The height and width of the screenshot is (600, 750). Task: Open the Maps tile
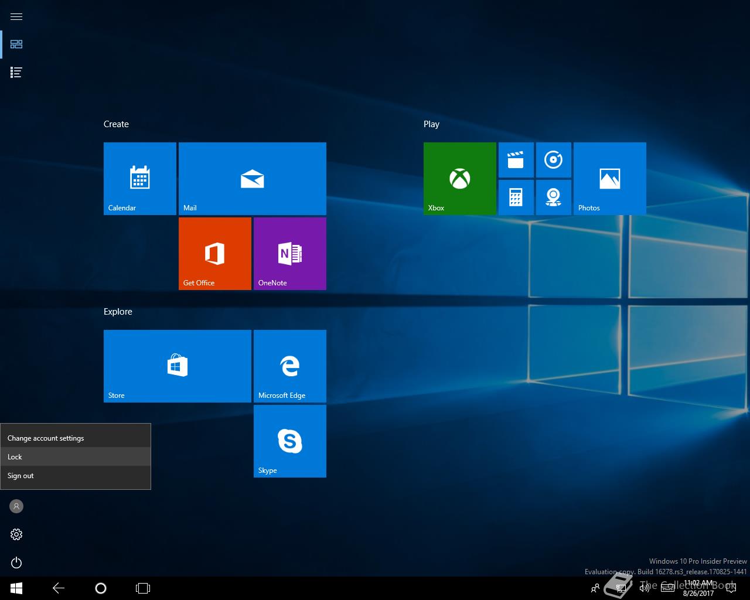click(x=554, y=197)
